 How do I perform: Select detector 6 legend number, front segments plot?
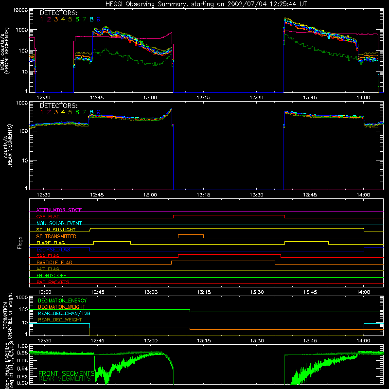[x=77, y=19]
